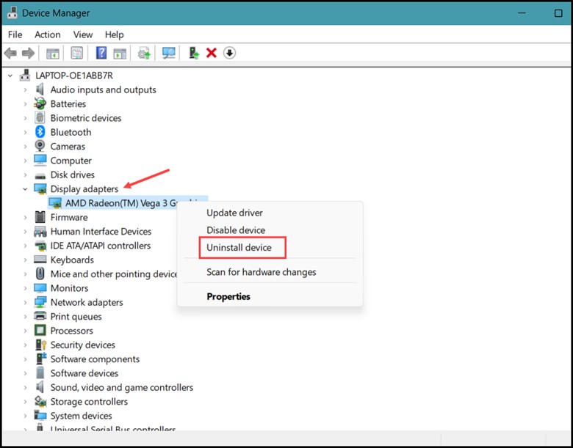Open the Properties toolbar icon
Screen dimensions: 573x448
[76, 54]
